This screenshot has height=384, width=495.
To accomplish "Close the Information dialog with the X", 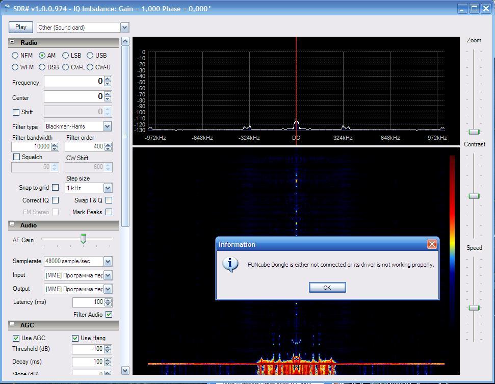I will pos(432,244).
